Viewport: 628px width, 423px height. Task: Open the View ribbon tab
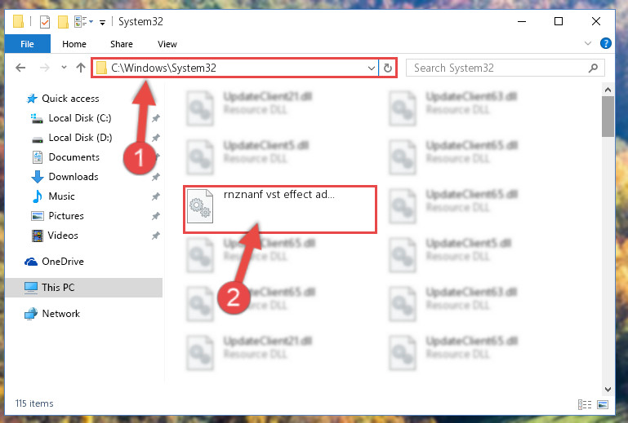167,44
